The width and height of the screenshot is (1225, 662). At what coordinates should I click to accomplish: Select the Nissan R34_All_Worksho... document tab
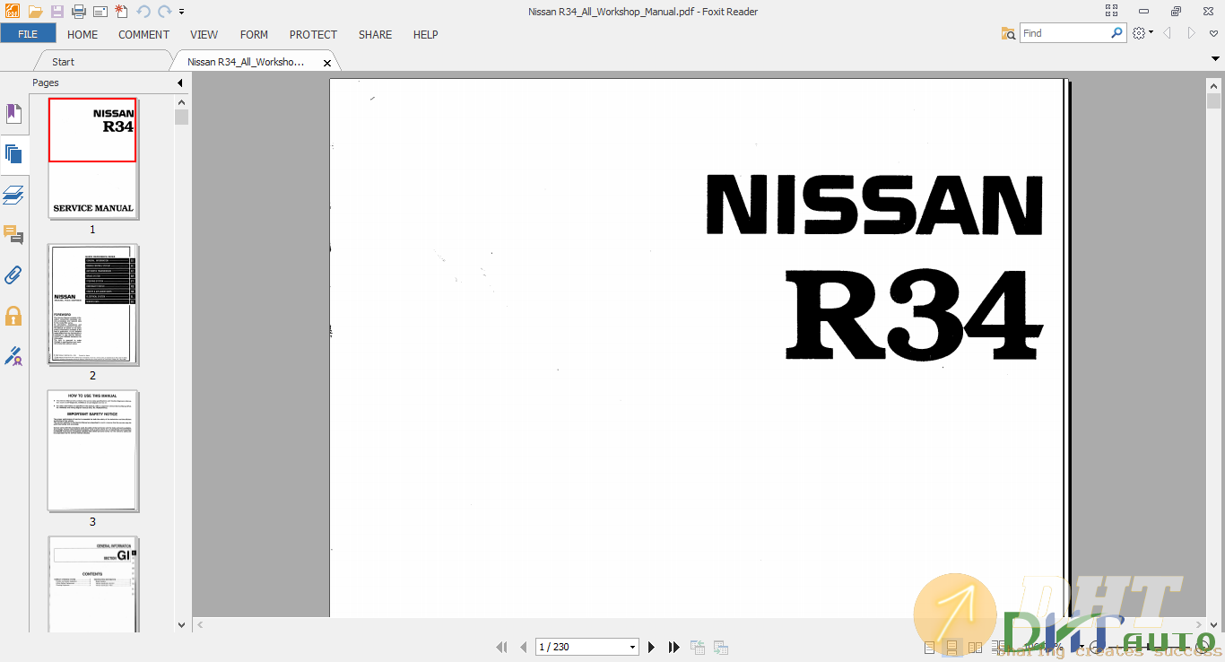(246, 62)
